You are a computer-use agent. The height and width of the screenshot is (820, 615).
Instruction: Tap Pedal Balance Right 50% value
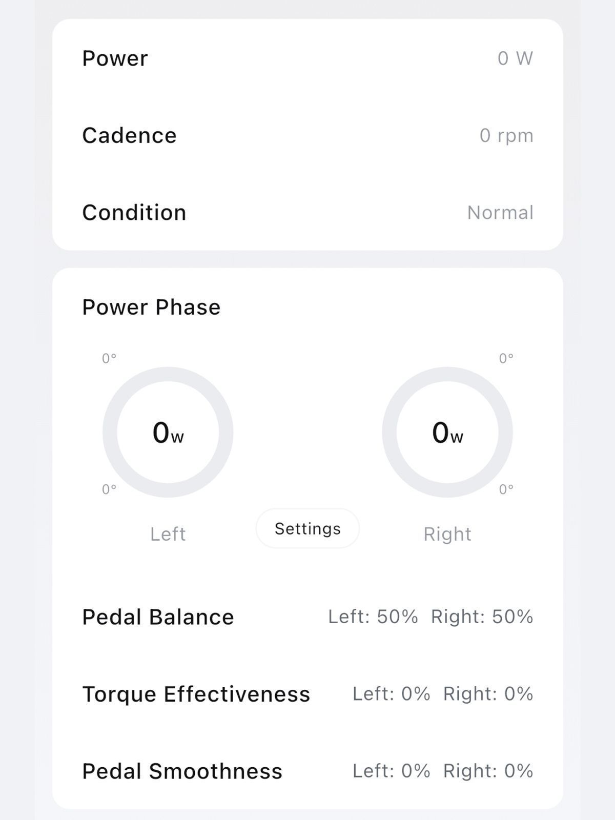(482, 617)
